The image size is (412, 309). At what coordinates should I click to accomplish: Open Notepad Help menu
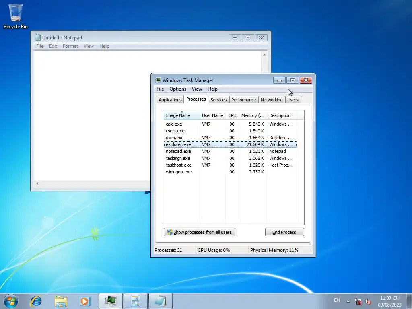click(x=104, y=46)
